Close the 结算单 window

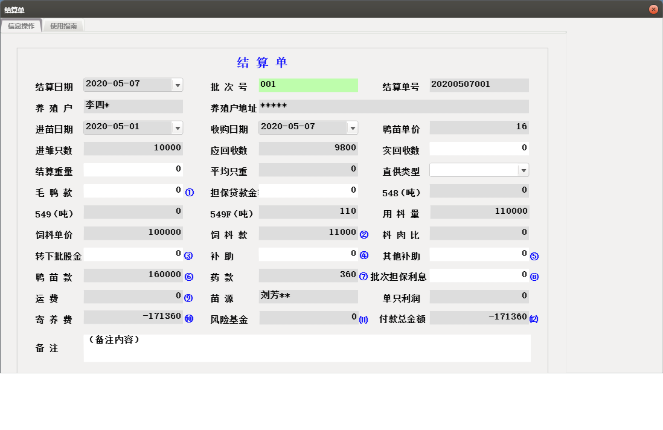pos(653,10)
